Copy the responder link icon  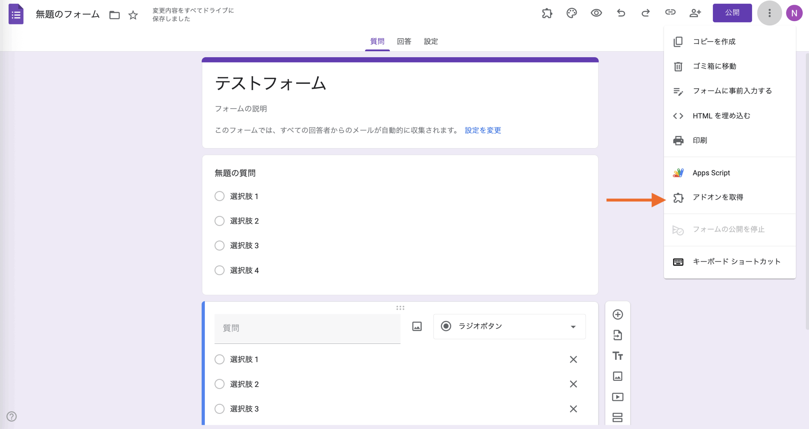(x=670, y=13)
